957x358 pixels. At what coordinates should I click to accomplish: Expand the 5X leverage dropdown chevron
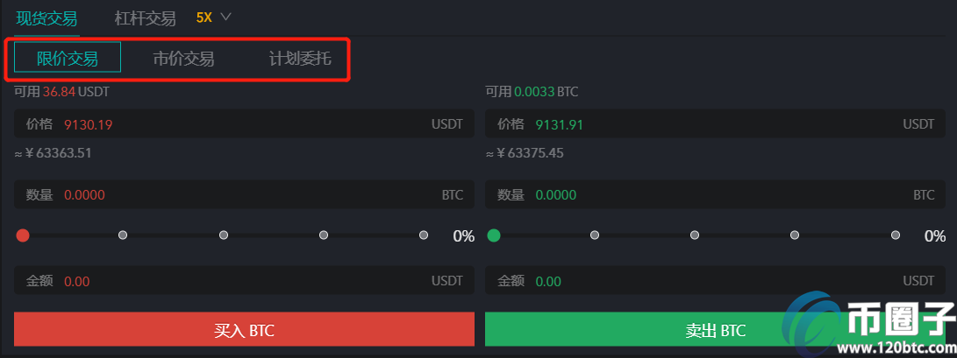[225, 17]
